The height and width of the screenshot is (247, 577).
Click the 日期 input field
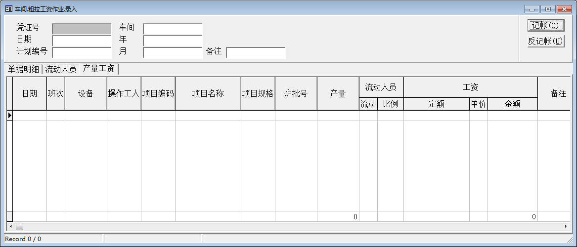(82, 41)
